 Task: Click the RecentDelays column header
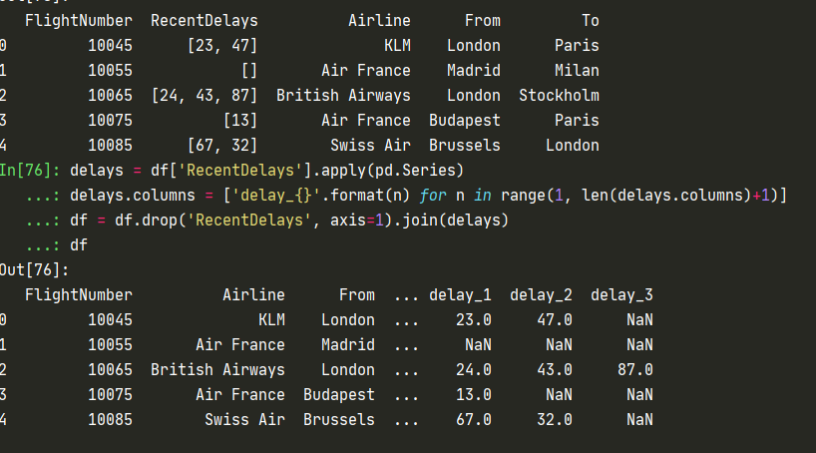[x=204, y=20]
